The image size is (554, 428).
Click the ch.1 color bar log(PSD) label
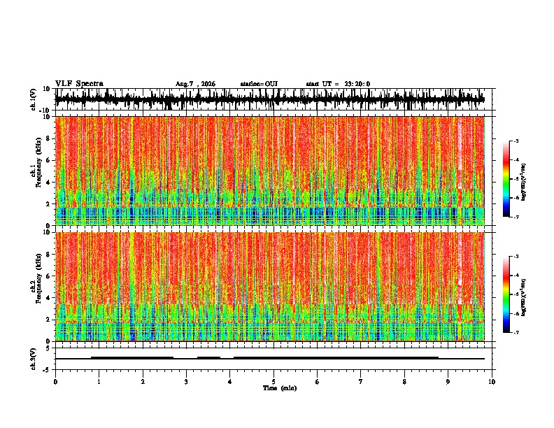point(523,182)
